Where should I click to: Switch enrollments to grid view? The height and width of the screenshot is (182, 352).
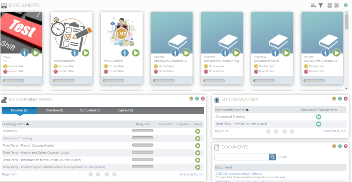tap(330, 5)
